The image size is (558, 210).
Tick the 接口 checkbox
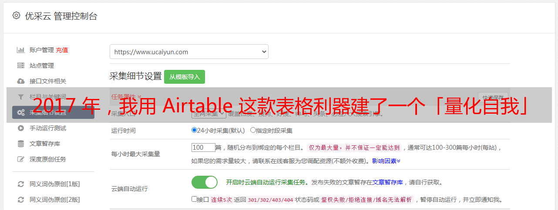(194, 199)
